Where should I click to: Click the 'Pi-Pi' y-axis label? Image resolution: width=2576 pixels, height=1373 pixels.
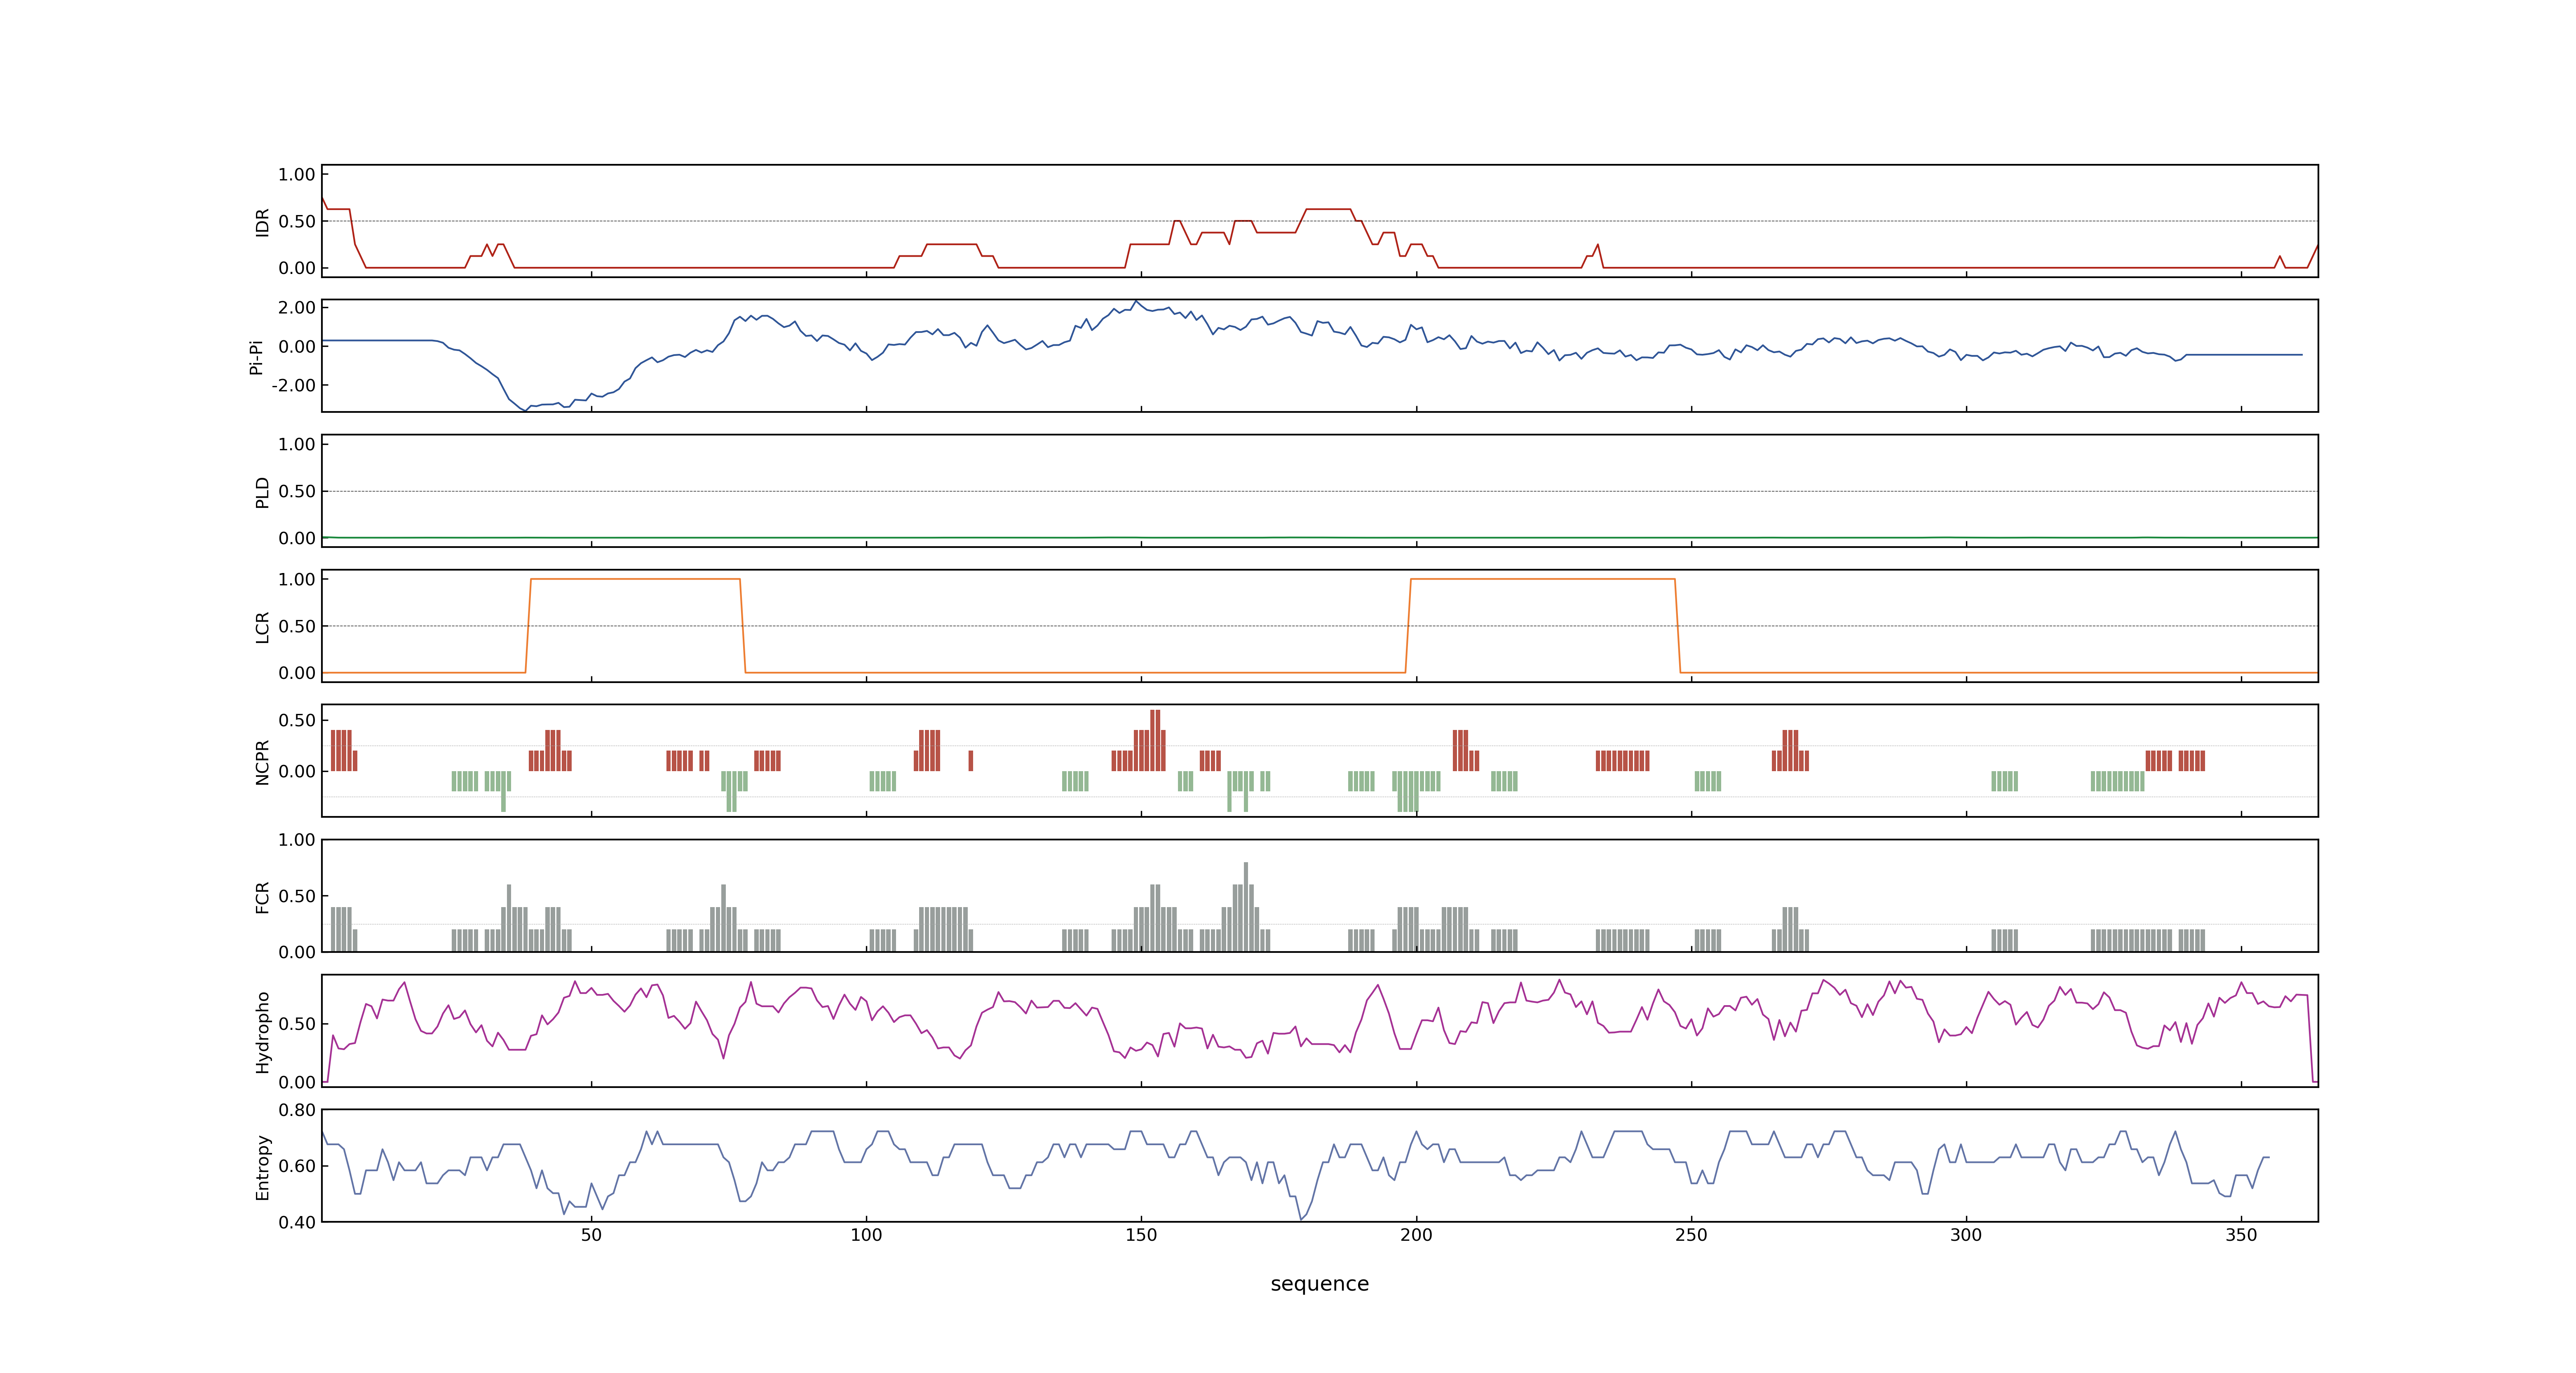pos(256,357)
